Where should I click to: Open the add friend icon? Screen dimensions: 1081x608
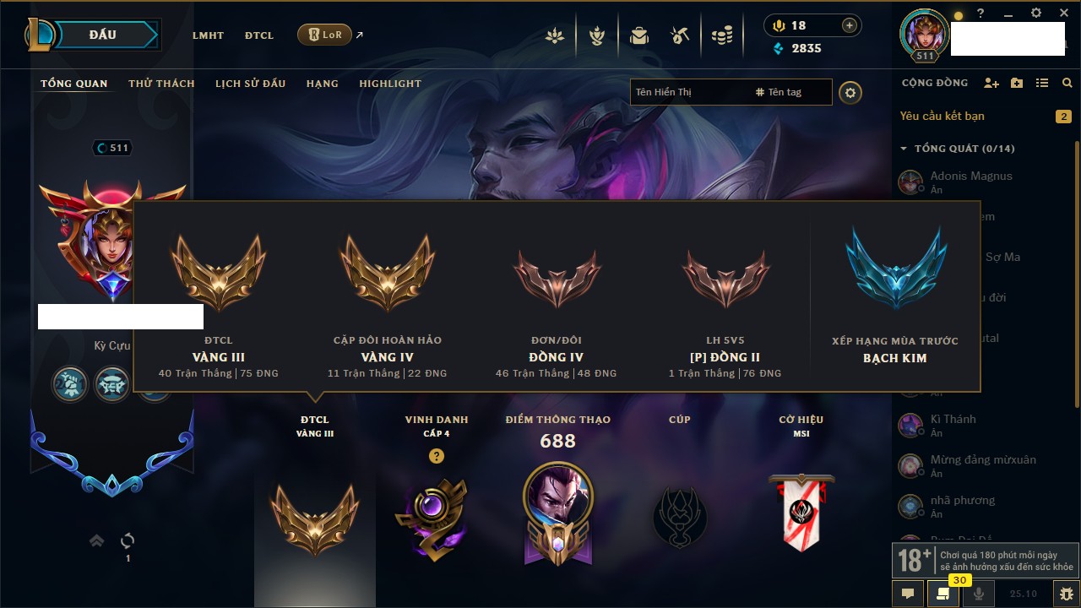[991, 83]
